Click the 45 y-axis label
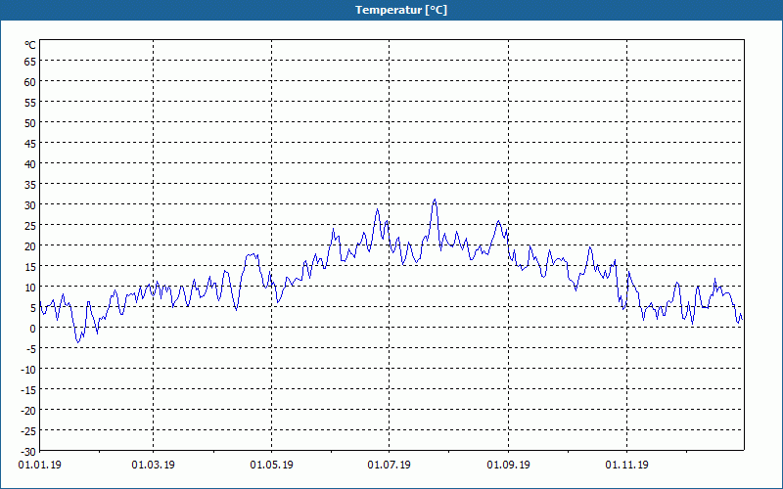Image resolution: width=783 pixels, height=489 pixels. click(30, 143)
